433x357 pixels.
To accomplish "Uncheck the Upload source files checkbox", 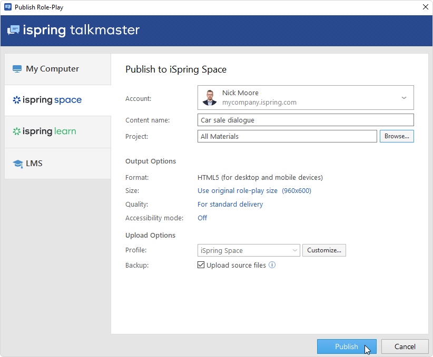I will [x=201, y=265].
